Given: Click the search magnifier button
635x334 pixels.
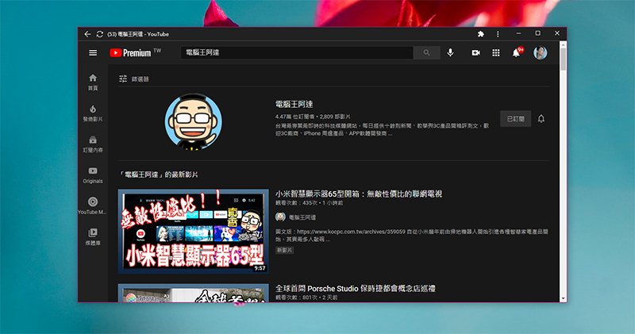Looking at the screenshot, I should point(426,52).
